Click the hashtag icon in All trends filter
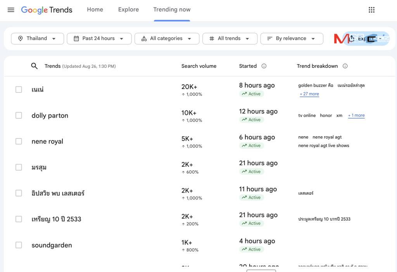Image resolution: width=397 pixels, height=272 pixels. click(212, 38)
